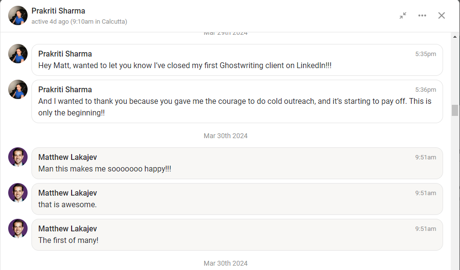Click the 5:36pm message timestamp

425,90
